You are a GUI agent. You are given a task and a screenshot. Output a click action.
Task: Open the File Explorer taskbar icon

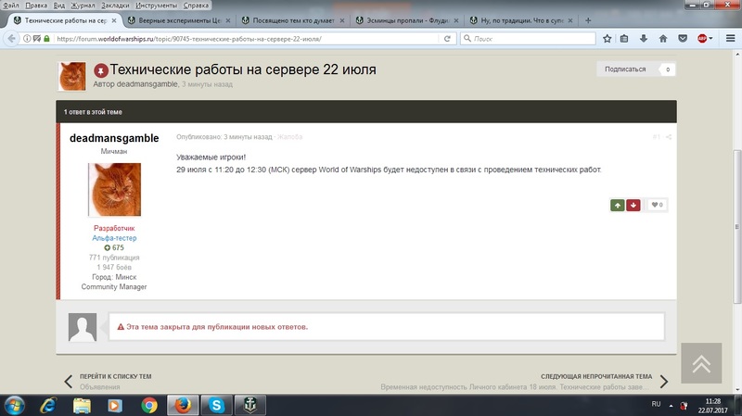82,405
